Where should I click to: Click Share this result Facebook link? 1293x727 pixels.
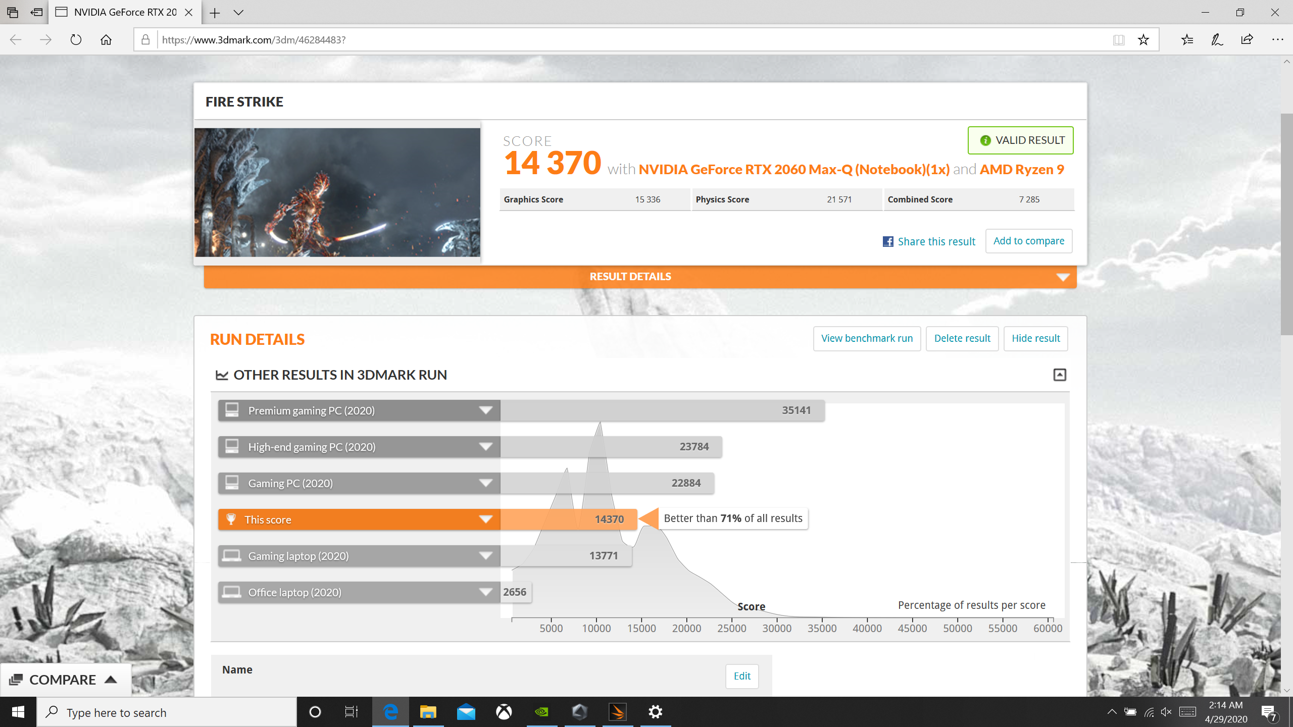(929, 241)
